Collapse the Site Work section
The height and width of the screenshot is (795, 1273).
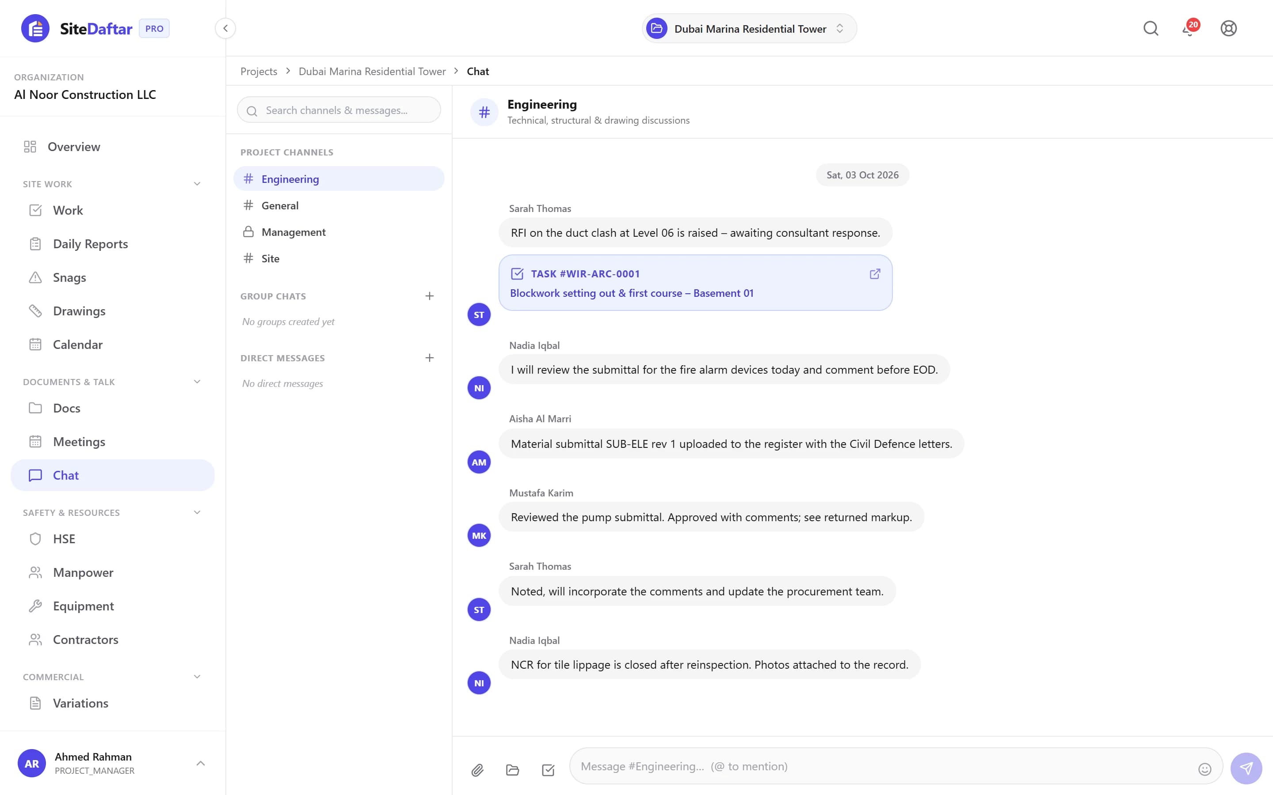click(x=197, y=184)
